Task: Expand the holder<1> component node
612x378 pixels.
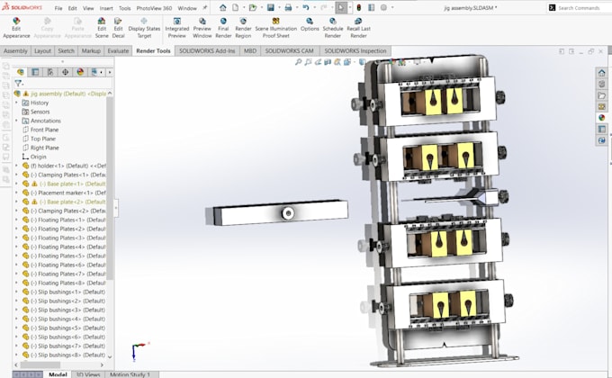Action: [16, 166]
